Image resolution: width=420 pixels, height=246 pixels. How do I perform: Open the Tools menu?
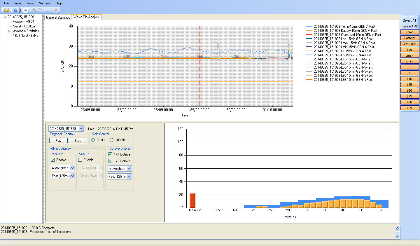click(30, 3)
